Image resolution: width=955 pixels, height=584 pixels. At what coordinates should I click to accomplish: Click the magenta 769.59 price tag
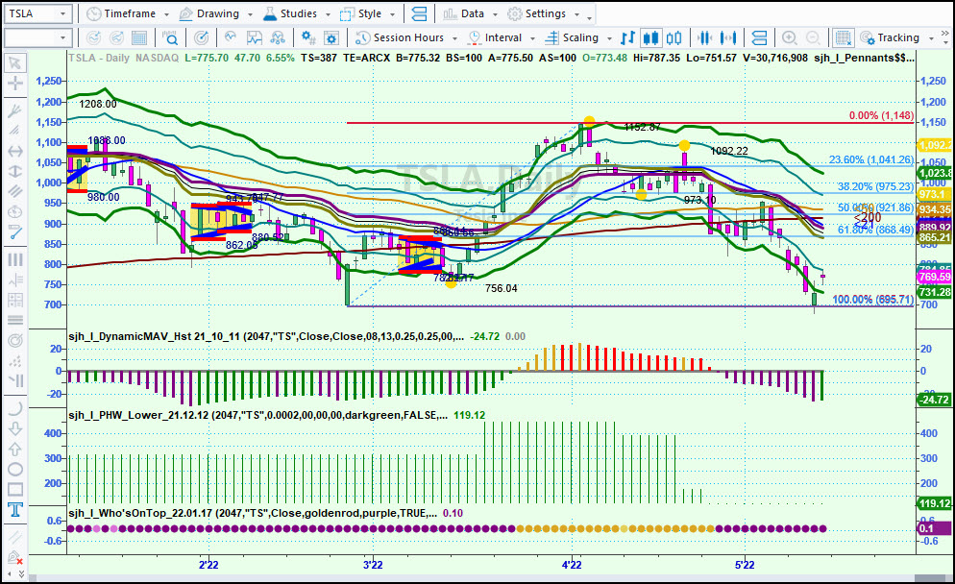pyautogui.click(x=934, y=277)
